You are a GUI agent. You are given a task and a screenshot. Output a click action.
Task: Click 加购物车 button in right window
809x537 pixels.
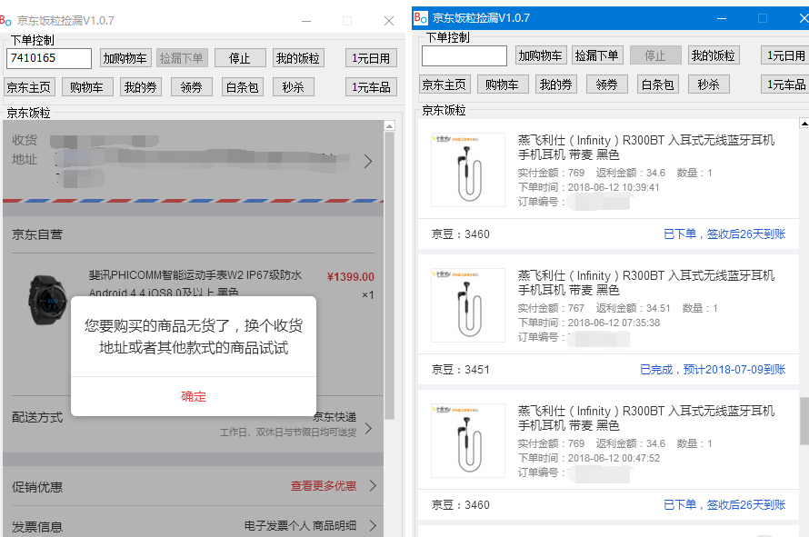(541, 55)
